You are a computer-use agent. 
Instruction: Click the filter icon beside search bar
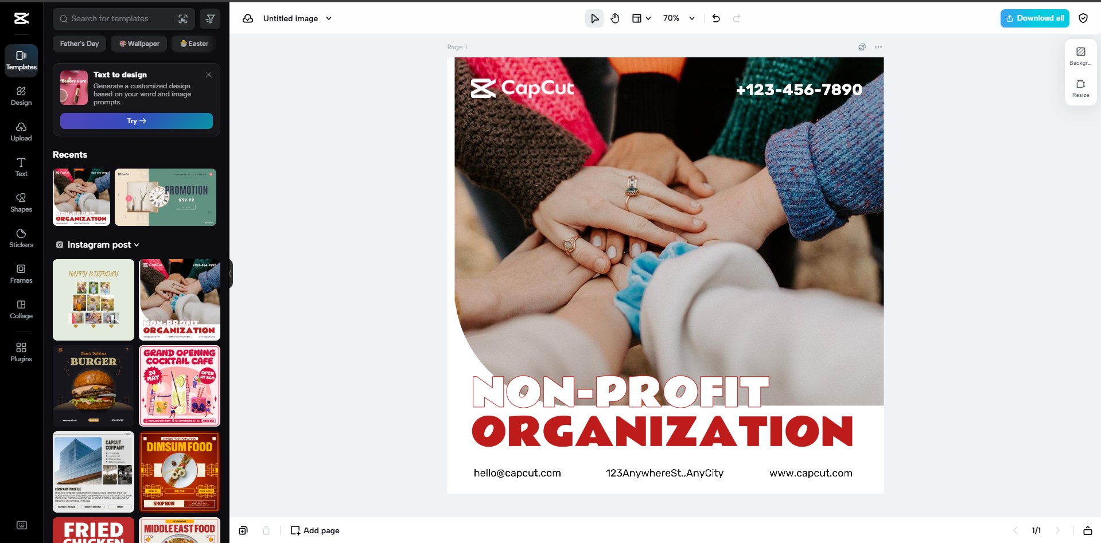point(210,19)
